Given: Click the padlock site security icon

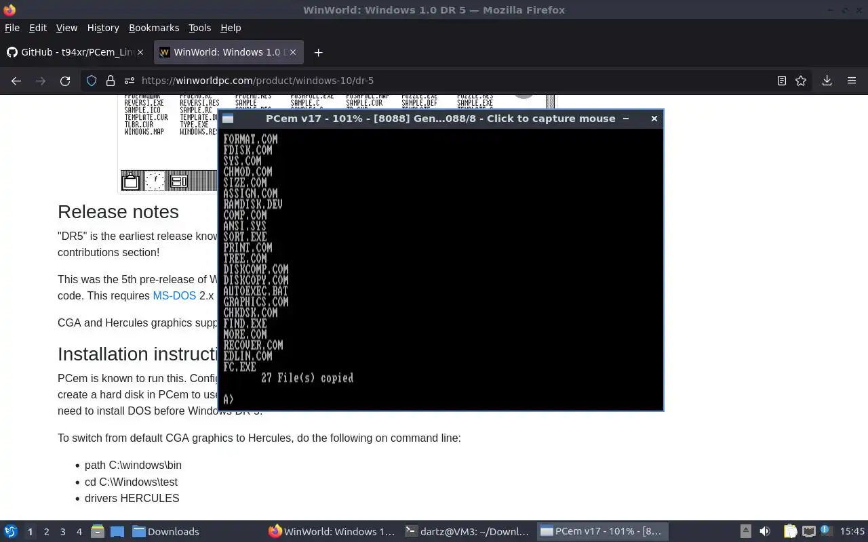Looking at the screenshot, I should coord(111,81).
